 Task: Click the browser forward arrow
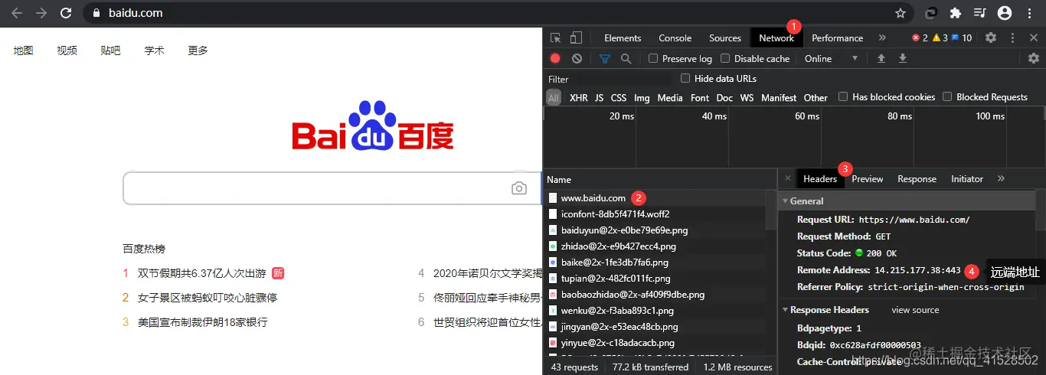(x=41, y=13)
